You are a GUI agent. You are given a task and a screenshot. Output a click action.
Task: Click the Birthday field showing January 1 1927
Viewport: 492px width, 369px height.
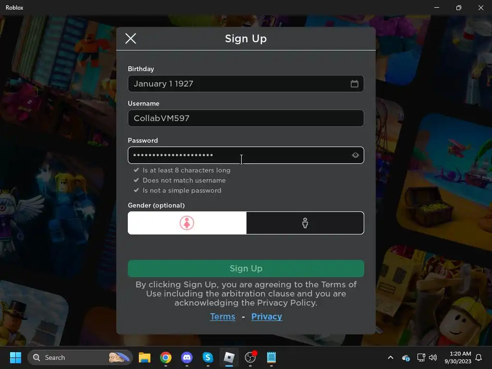(x=246, y=84)
